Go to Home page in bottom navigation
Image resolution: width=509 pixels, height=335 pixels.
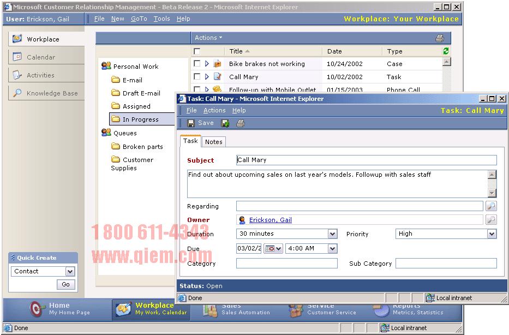[59, 309]
